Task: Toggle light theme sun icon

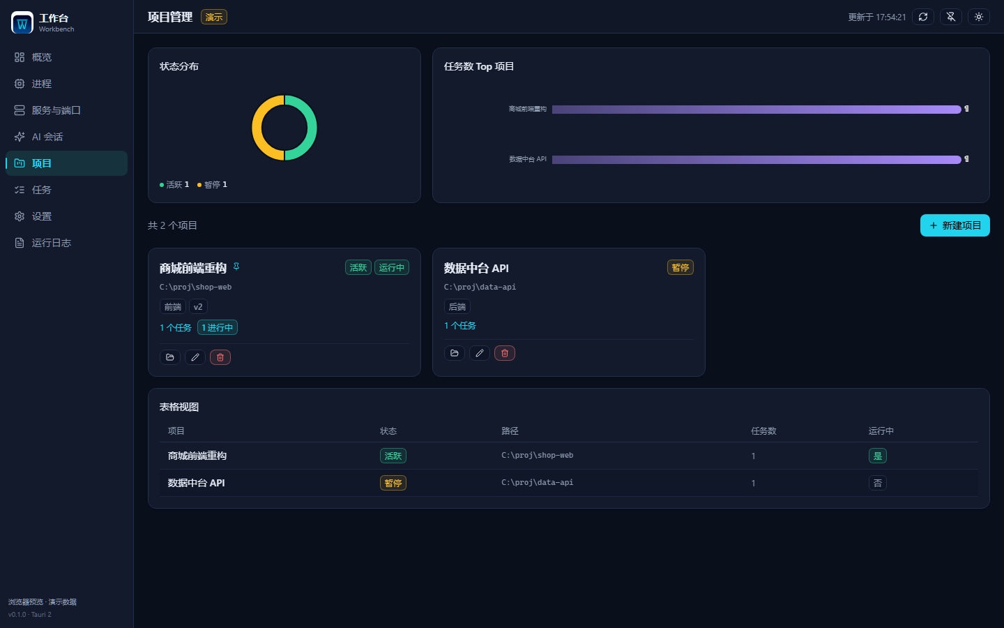Action: (x=979, y=17)
